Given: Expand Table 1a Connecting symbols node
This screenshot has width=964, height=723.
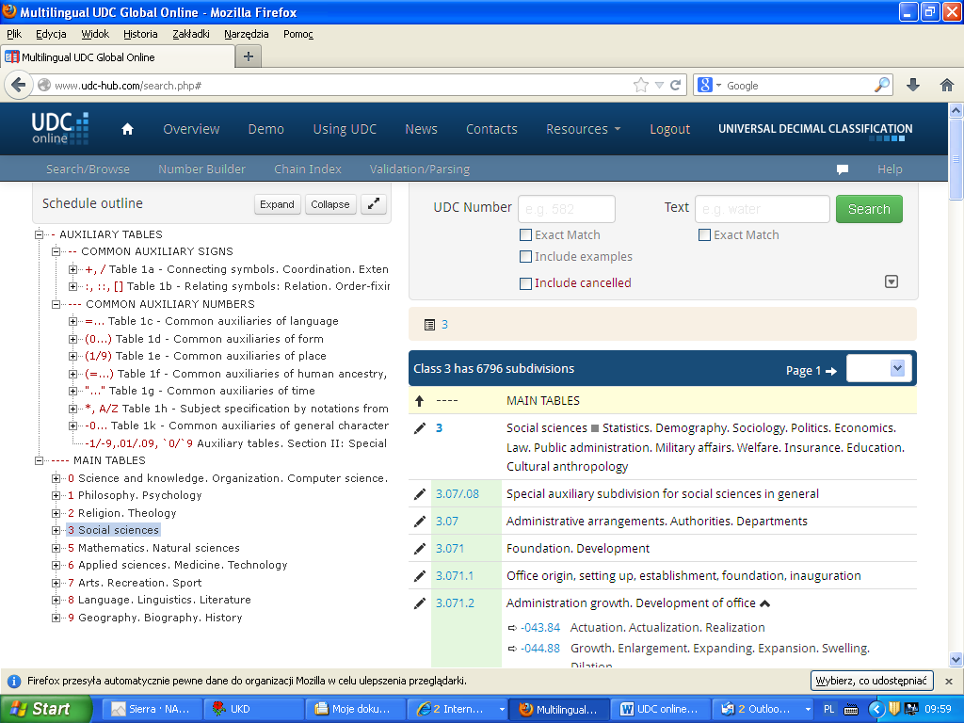Looking at the screenshot, I should [72, 269].
